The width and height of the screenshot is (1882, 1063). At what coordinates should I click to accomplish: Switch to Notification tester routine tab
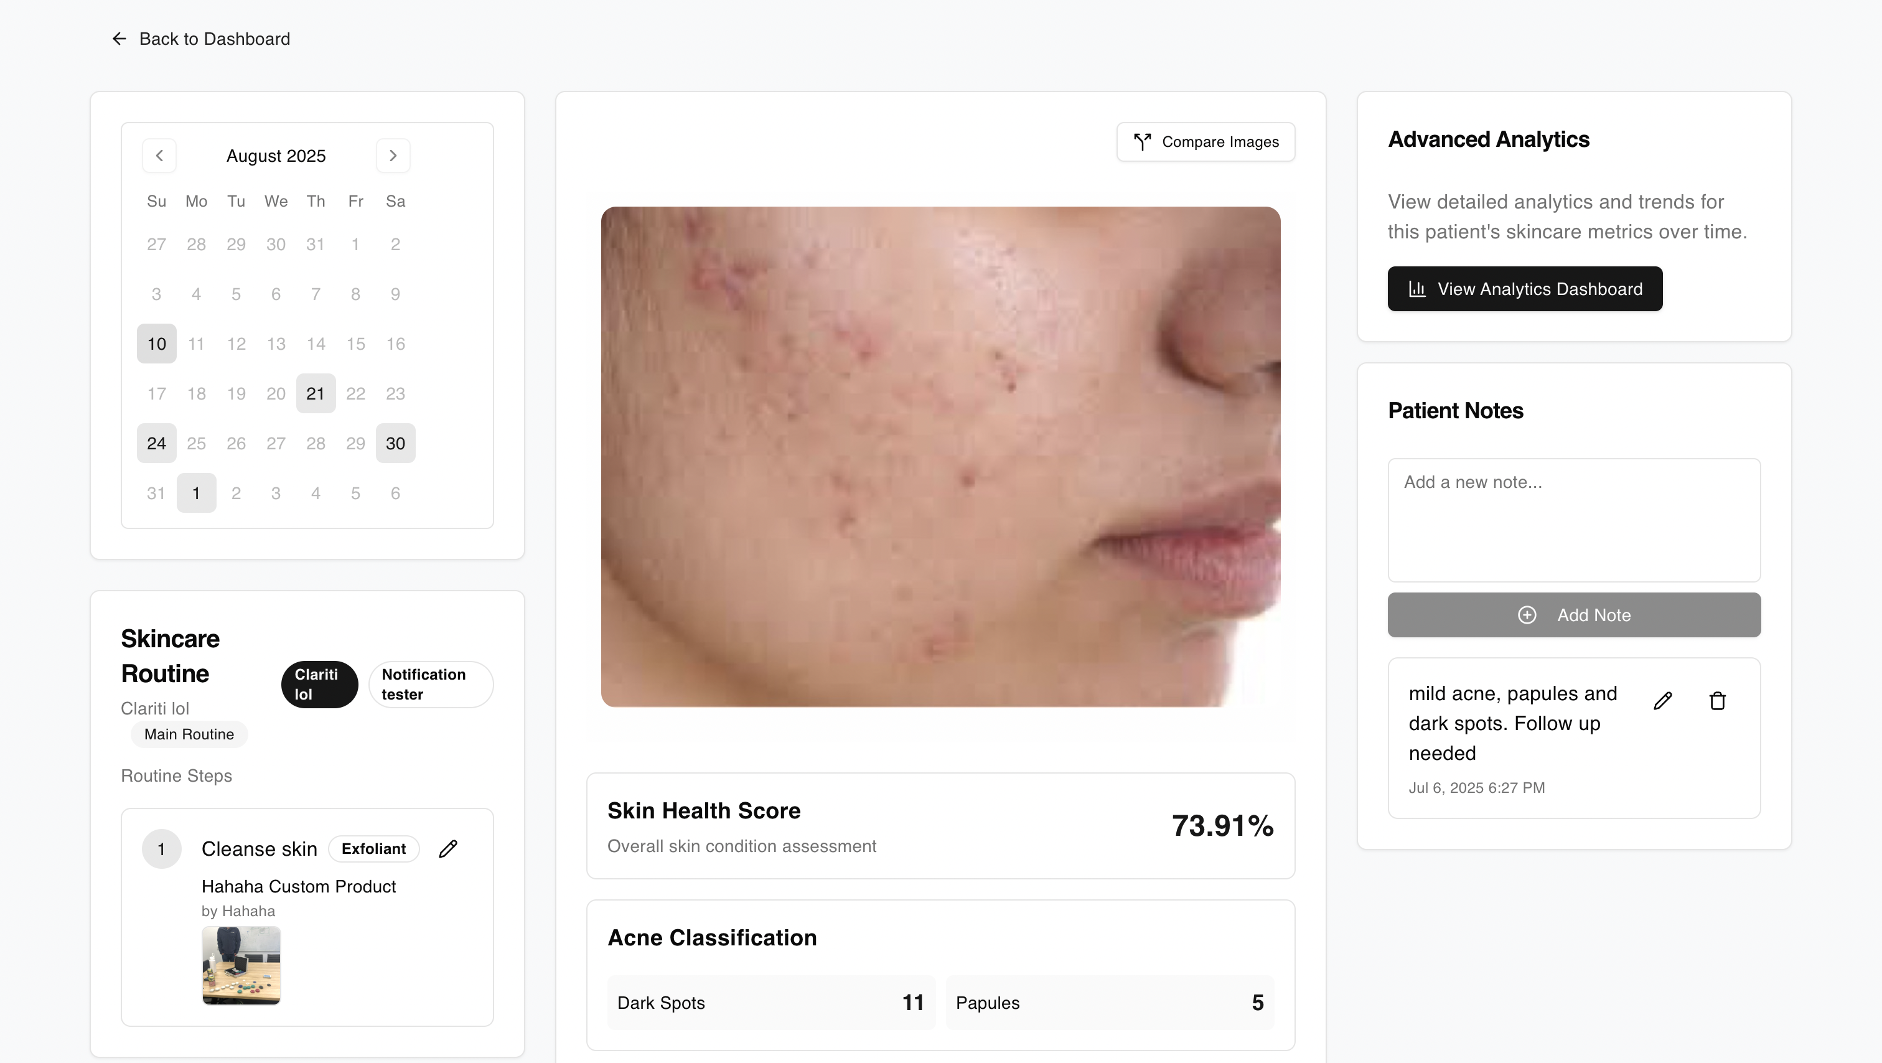click(430, 685)
